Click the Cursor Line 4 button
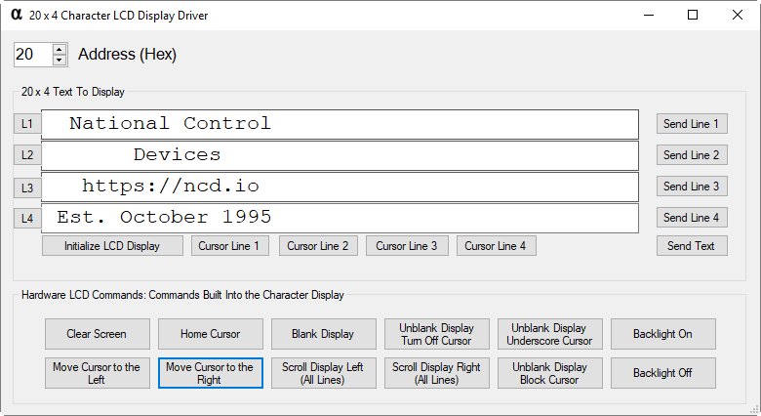Screen dimensions: 761x416 pyautogui.click(x=496, y=246)
